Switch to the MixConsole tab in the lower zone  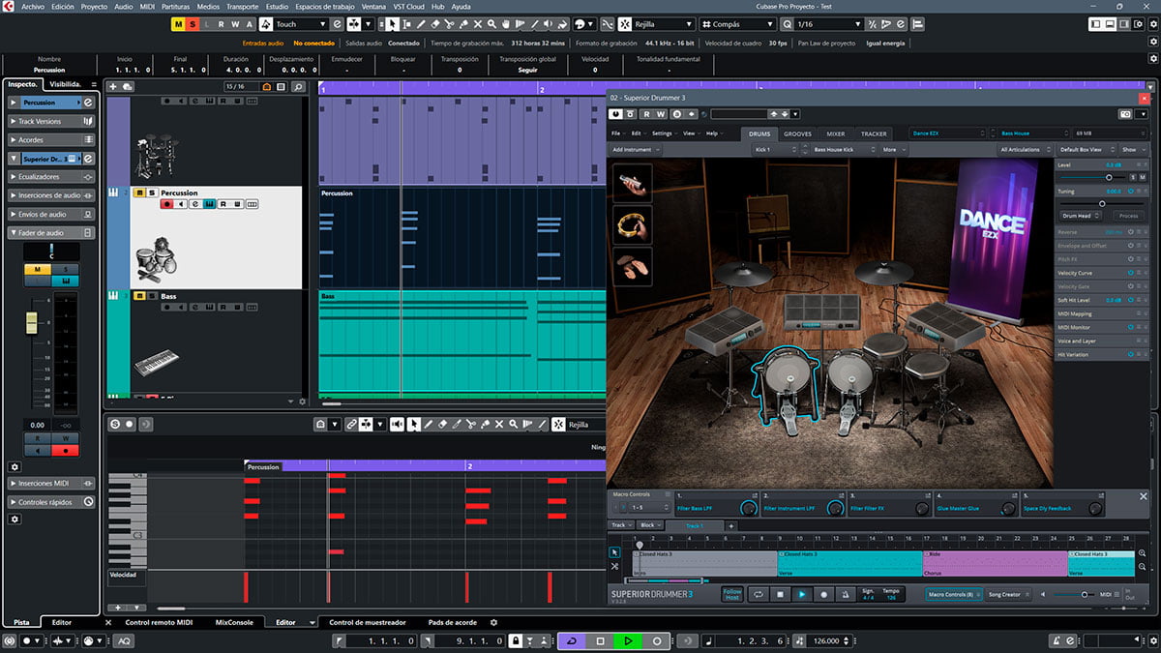[x=234, y=622]
